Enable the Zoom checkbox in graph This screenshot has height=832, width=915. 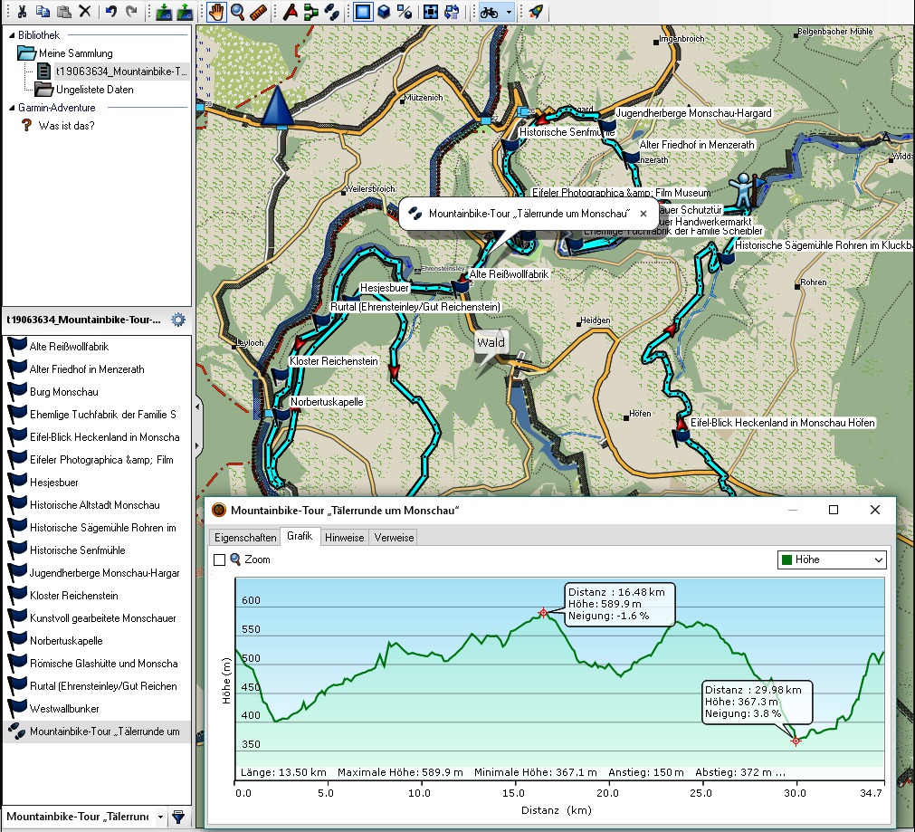219,560
